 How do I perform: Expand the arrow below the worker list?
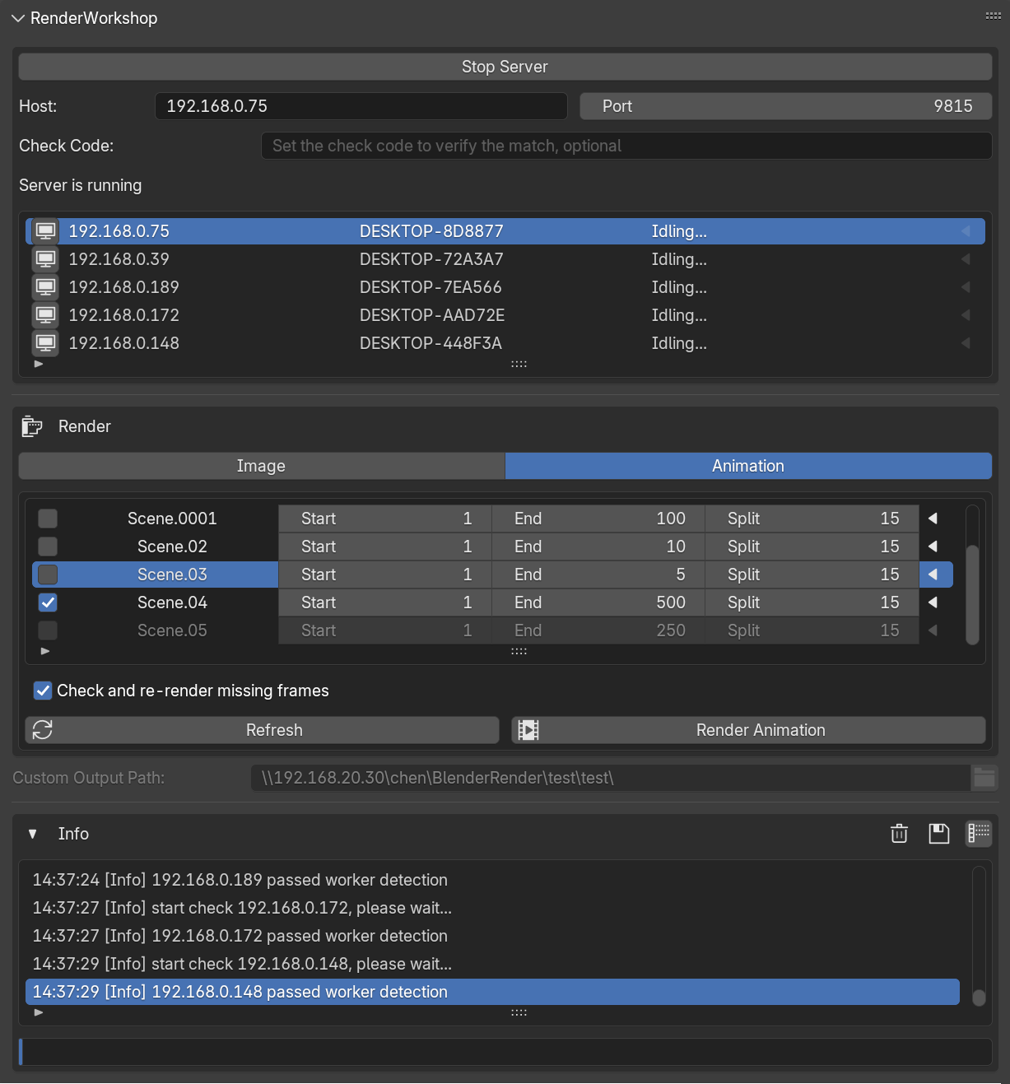38,363
